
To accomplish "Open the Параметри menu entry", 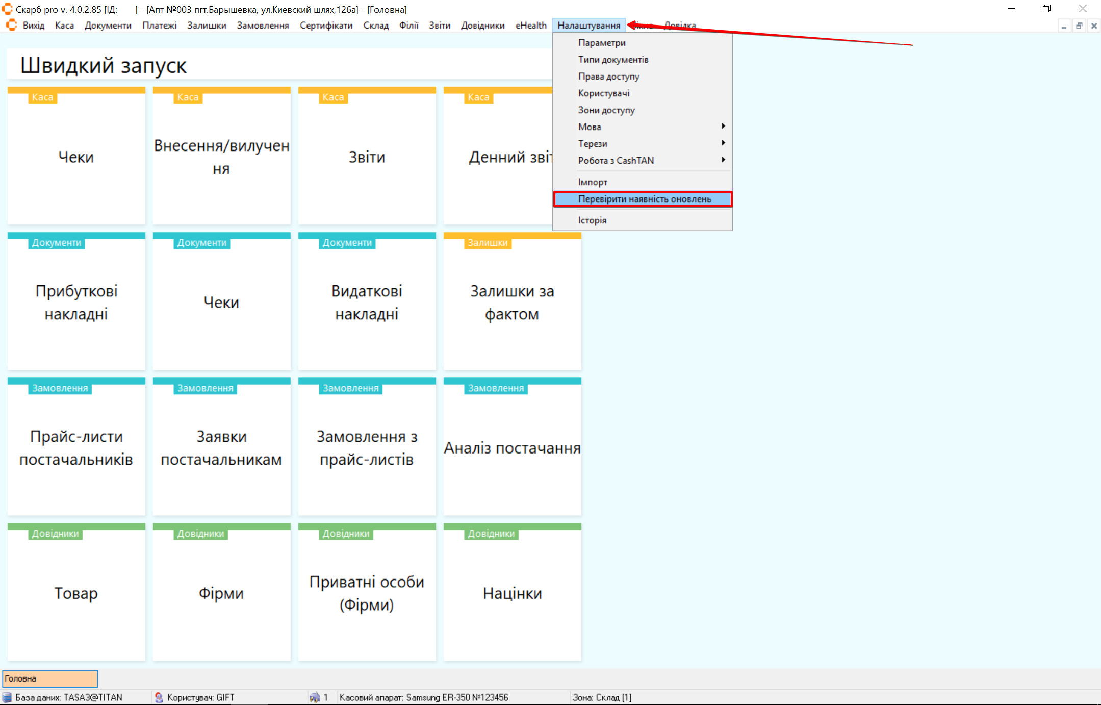I will point(602,43).
